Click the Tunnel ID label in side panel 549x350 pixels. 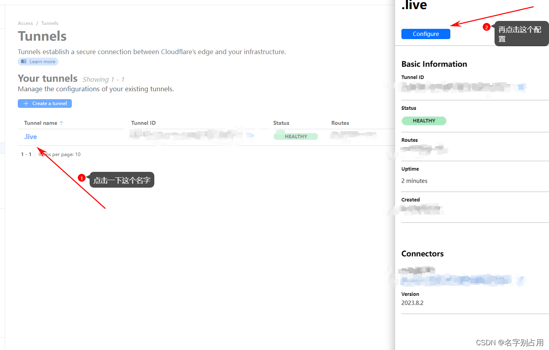point(412,77)
